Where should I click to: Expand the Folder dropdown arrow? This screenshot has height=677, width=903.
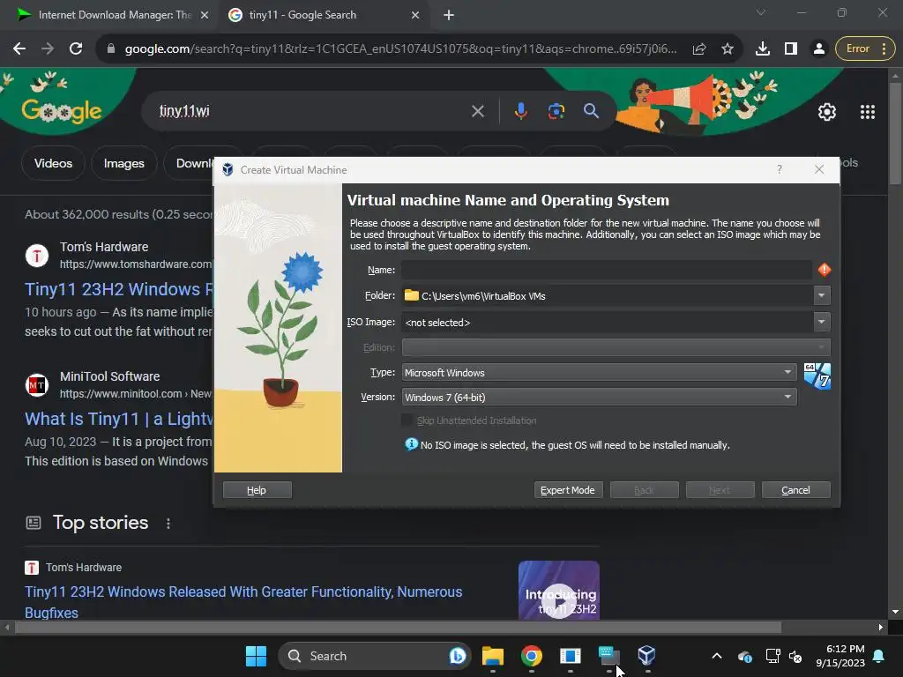click(x=821, y=296)
